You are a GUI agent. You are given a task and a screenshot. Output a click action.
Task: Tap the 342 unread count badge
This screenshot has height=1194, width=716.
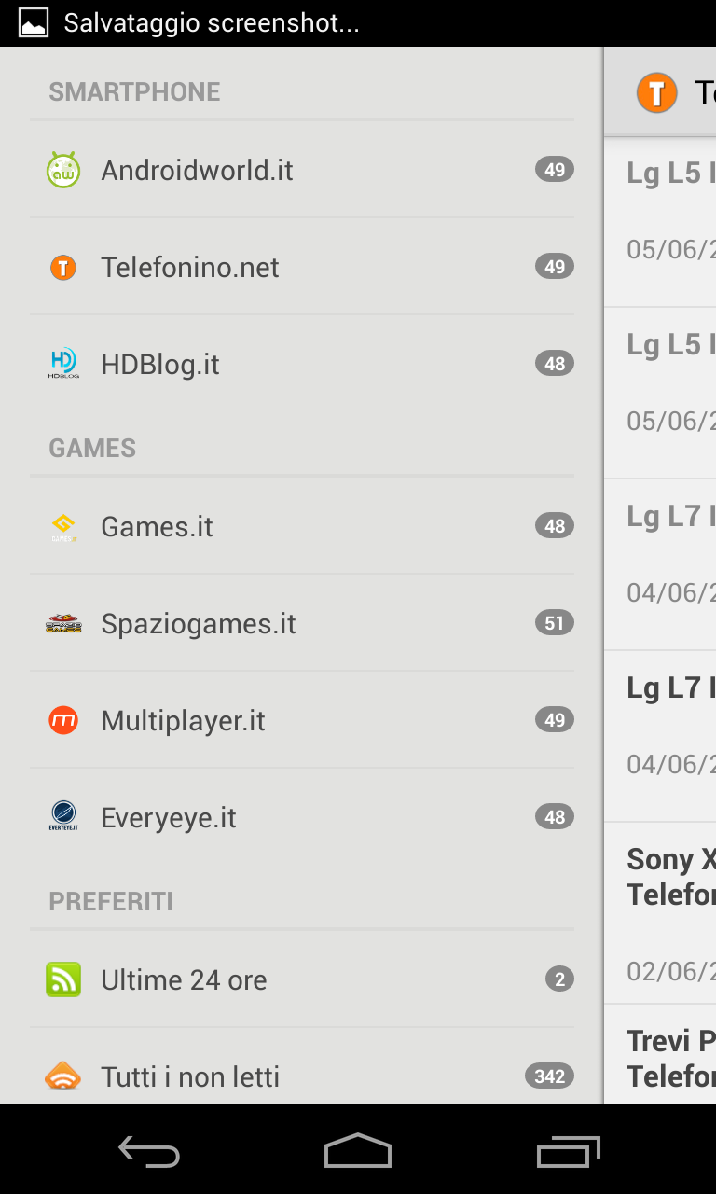click(x=549, y=1076)
